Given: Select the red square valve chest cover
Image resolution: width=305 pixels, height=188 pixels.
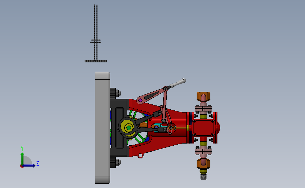Looking at the screenshot, I should [x=203, y=128].
